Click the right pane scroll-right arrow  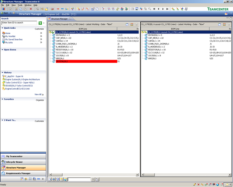click(x=230, y=175)
